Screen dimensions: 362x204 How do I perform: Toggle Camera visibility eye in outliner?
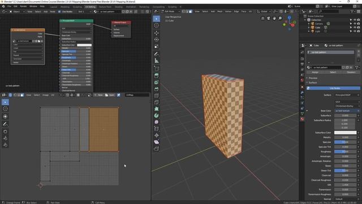355,24
